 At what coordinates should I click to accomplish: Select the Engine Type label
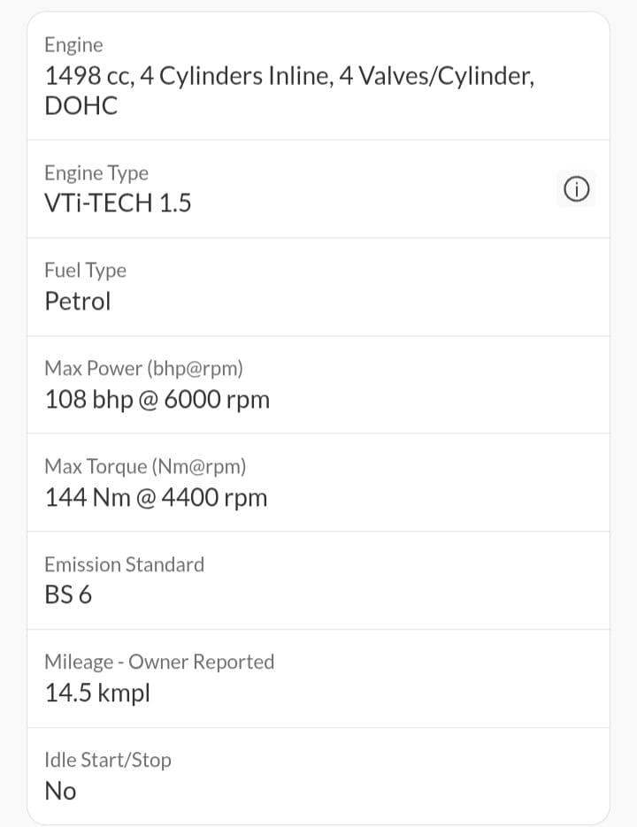96,173
